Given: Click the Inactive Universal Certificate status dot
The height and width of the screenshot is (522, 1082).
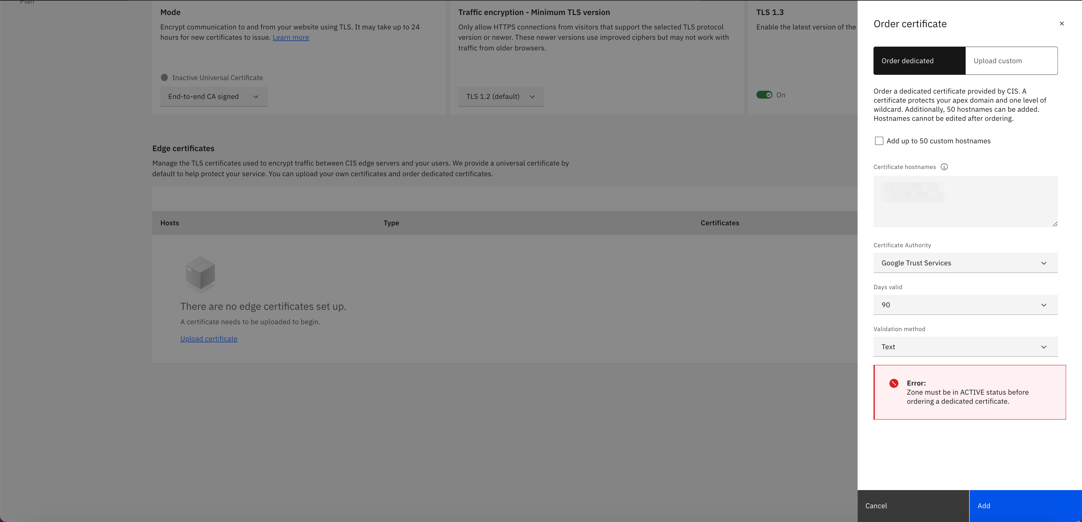Looking at the screenshot, I should (x=164, y=78).
